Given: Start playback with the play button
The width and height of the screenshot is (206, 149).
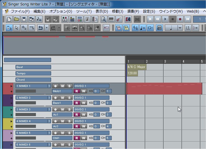Looking at the screenshot, I should pos(165,19).
